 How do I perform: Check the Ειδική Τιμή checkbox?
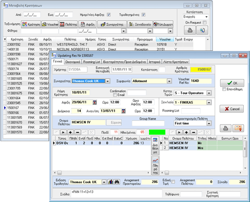(173, 182)
